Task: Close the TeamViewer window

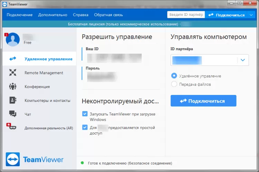Action: 250,3
